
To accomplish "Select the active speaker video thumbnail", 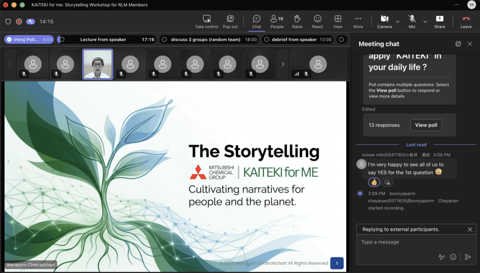I will [x=97, y=64].
